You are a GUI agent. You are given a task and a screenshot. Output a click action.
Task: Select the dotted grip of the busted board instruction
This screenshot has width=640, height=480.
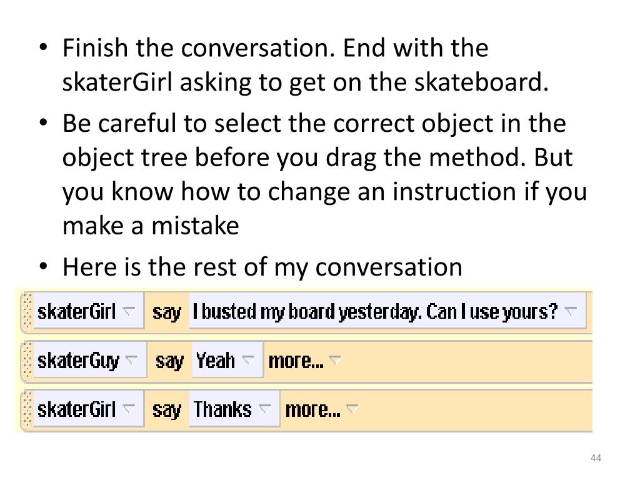click(x=27, y=312)
